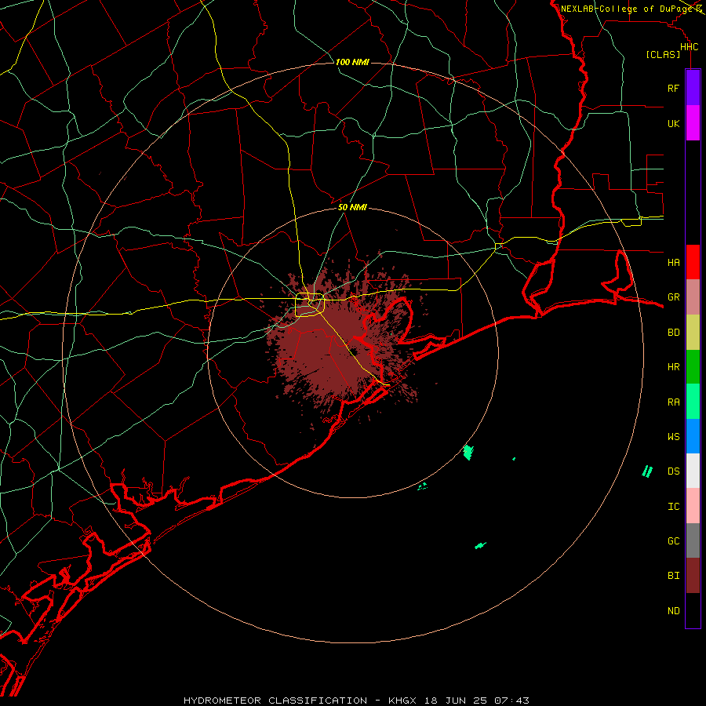Viewport: 706px width, 706px height.
Task: Click the GC gray legend swatch
Action: click(693, 540)
